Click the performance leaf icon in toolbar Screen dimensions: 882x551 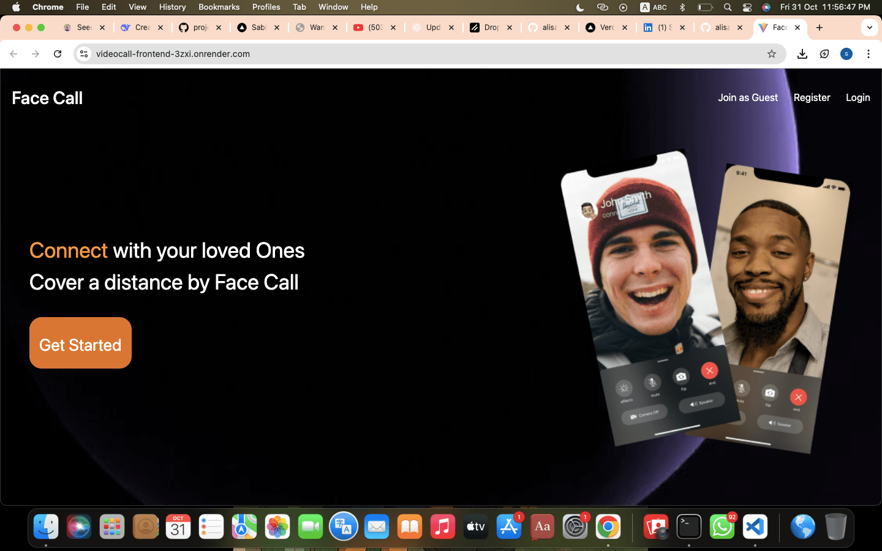(x=824, y=54)
